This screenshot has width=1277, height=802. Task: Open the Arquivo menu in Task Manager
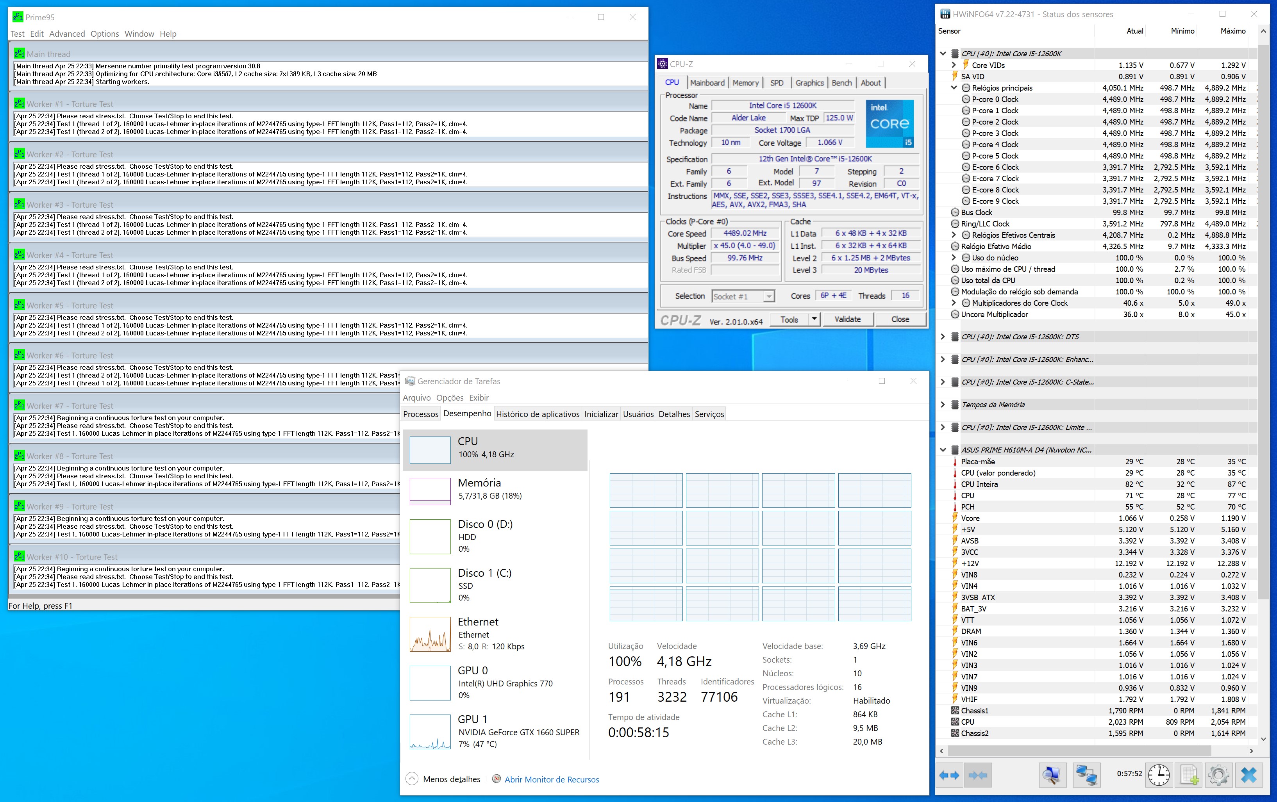tap(416, 397)
